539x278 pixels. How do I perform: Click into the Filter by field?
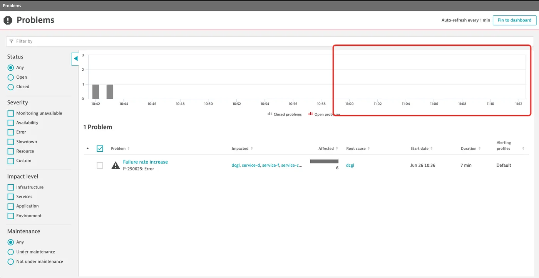[270, 41]
